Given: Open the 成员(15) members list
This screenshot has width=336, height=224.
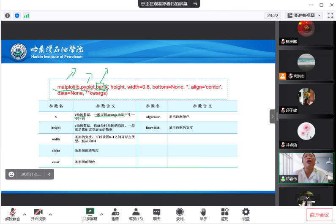Looking at the screenshot, I should [x=136, y=214].
